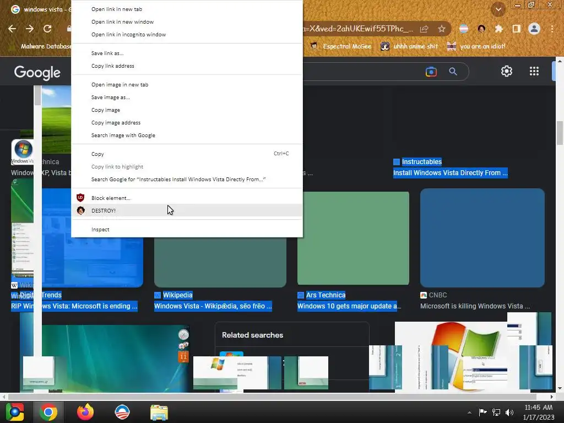Open the Google apps grid

[534, 71]
